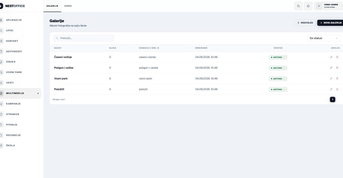Go to page 1 in pagination
This screenshot has height=178, width=343.
pos(333,99)
